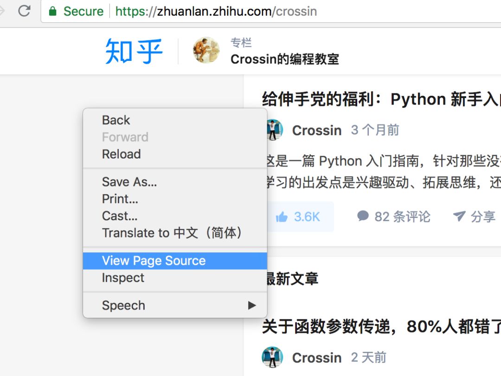Open article 给伸手党的福利 Python 新手入门
The height and width of the screenshot is (376, 501).
tap(381, 99)
